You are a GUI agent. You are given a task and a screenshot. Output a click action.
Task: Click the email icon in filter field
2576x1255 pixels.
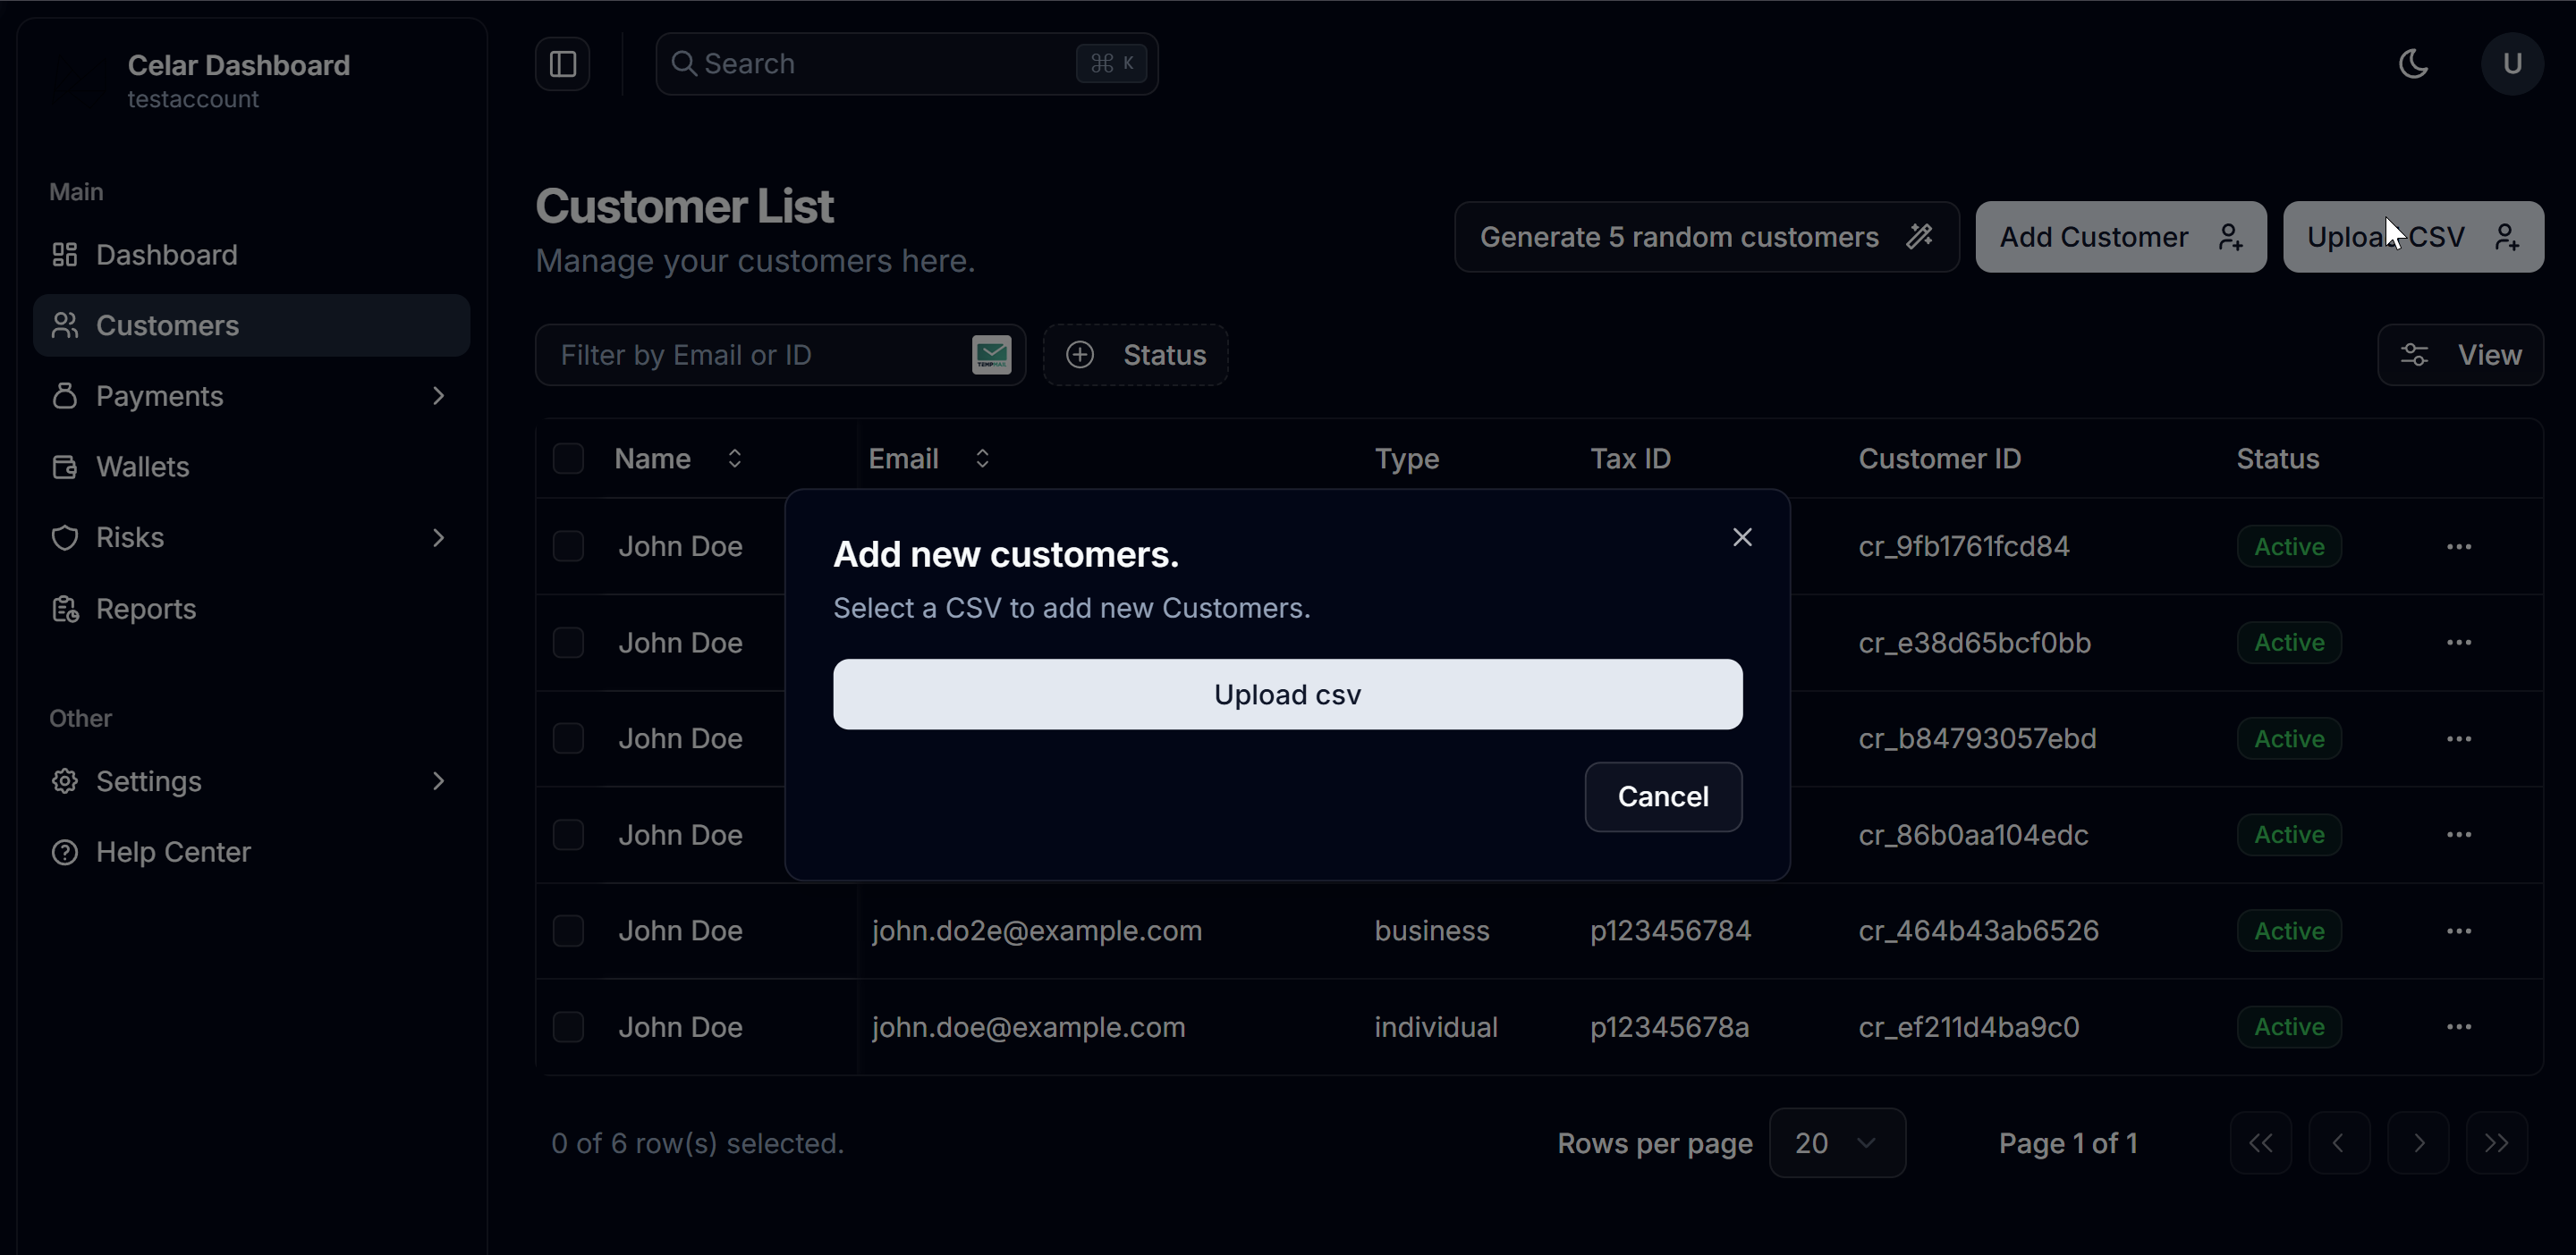point(991,355)
